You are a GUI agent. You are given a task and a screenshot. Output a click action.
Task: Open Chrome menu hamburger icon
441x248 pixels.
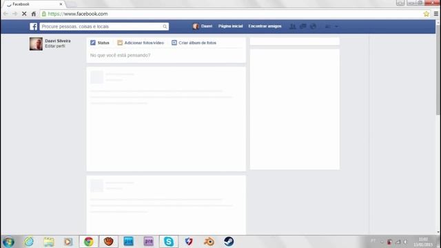click(x=436, y=14)
